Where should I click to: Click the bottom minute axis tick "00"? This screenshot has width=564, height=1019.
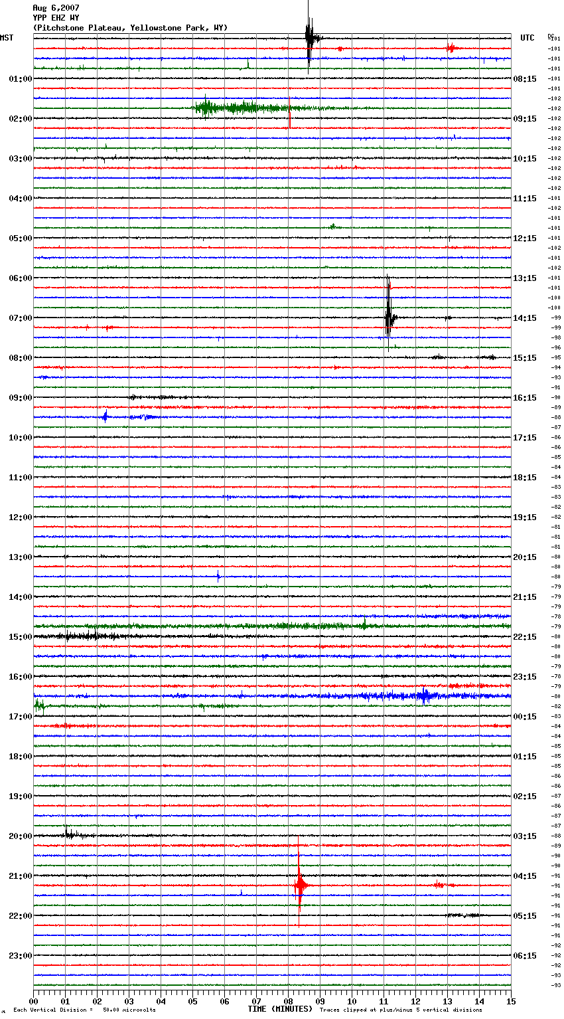pos(34,1001)
